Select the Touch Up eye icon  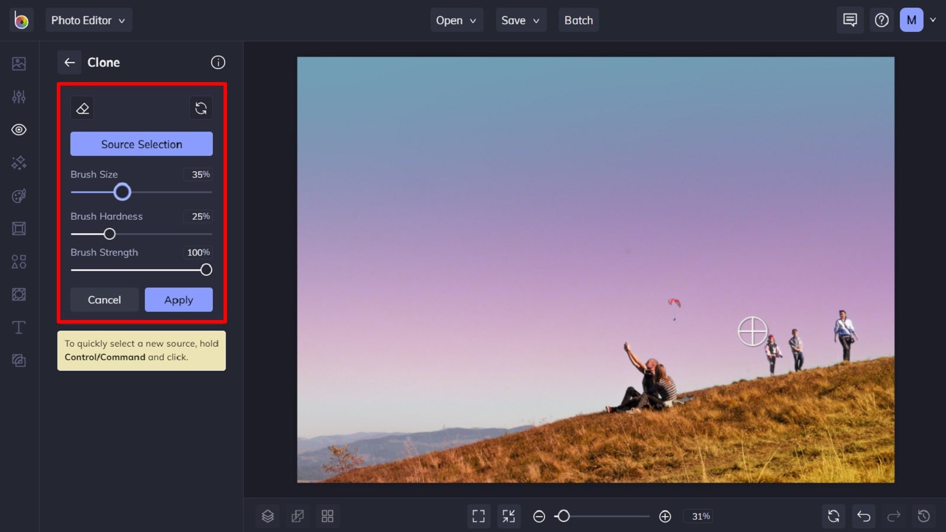coord(18,130)
